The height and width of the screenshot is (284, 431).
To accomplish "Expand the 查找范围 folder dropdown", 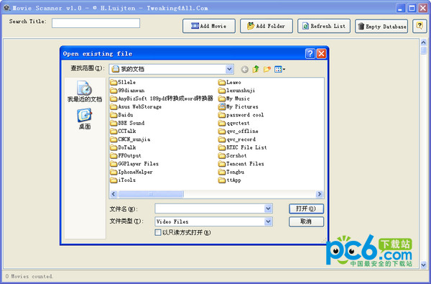I will point(229,69).
